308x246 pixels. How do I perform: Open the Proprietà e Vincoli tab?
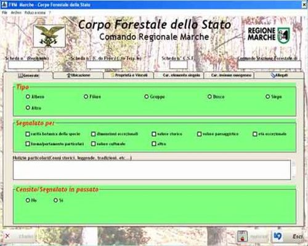pyautogui.click(x=129, y=75)
